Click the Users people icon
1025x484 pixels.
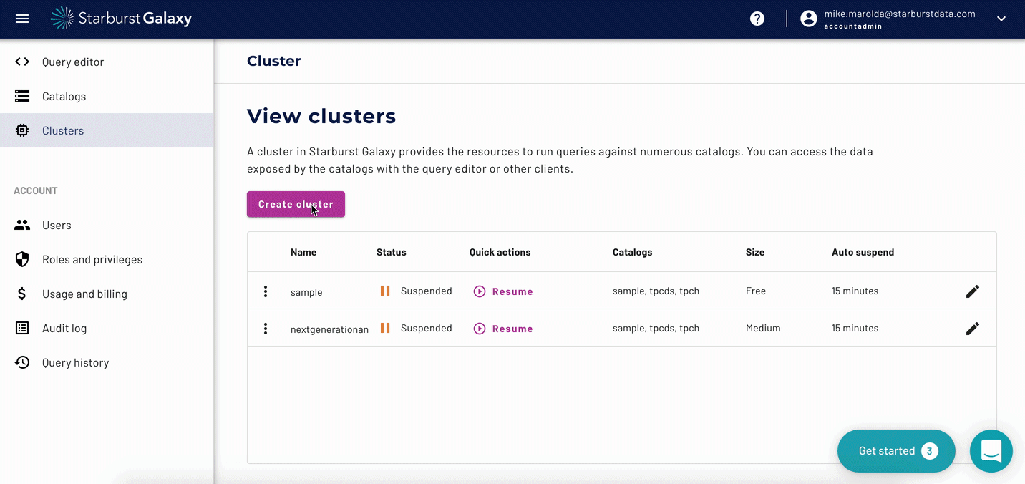click(x=22, y=225)
